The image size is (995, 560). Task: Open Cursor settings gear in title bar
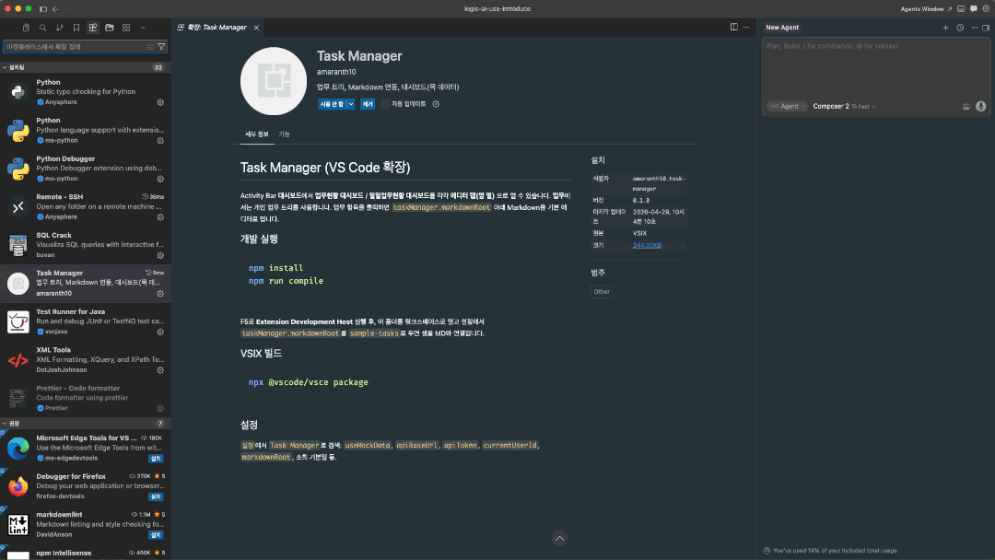[x=986, y=9]
